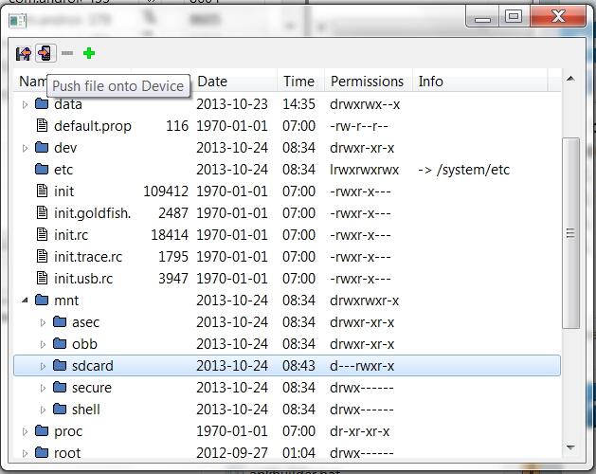Click the permissions 'drwxrwx--x' of data
This screenshot has width=596, height=474.
tap(365, 104)
